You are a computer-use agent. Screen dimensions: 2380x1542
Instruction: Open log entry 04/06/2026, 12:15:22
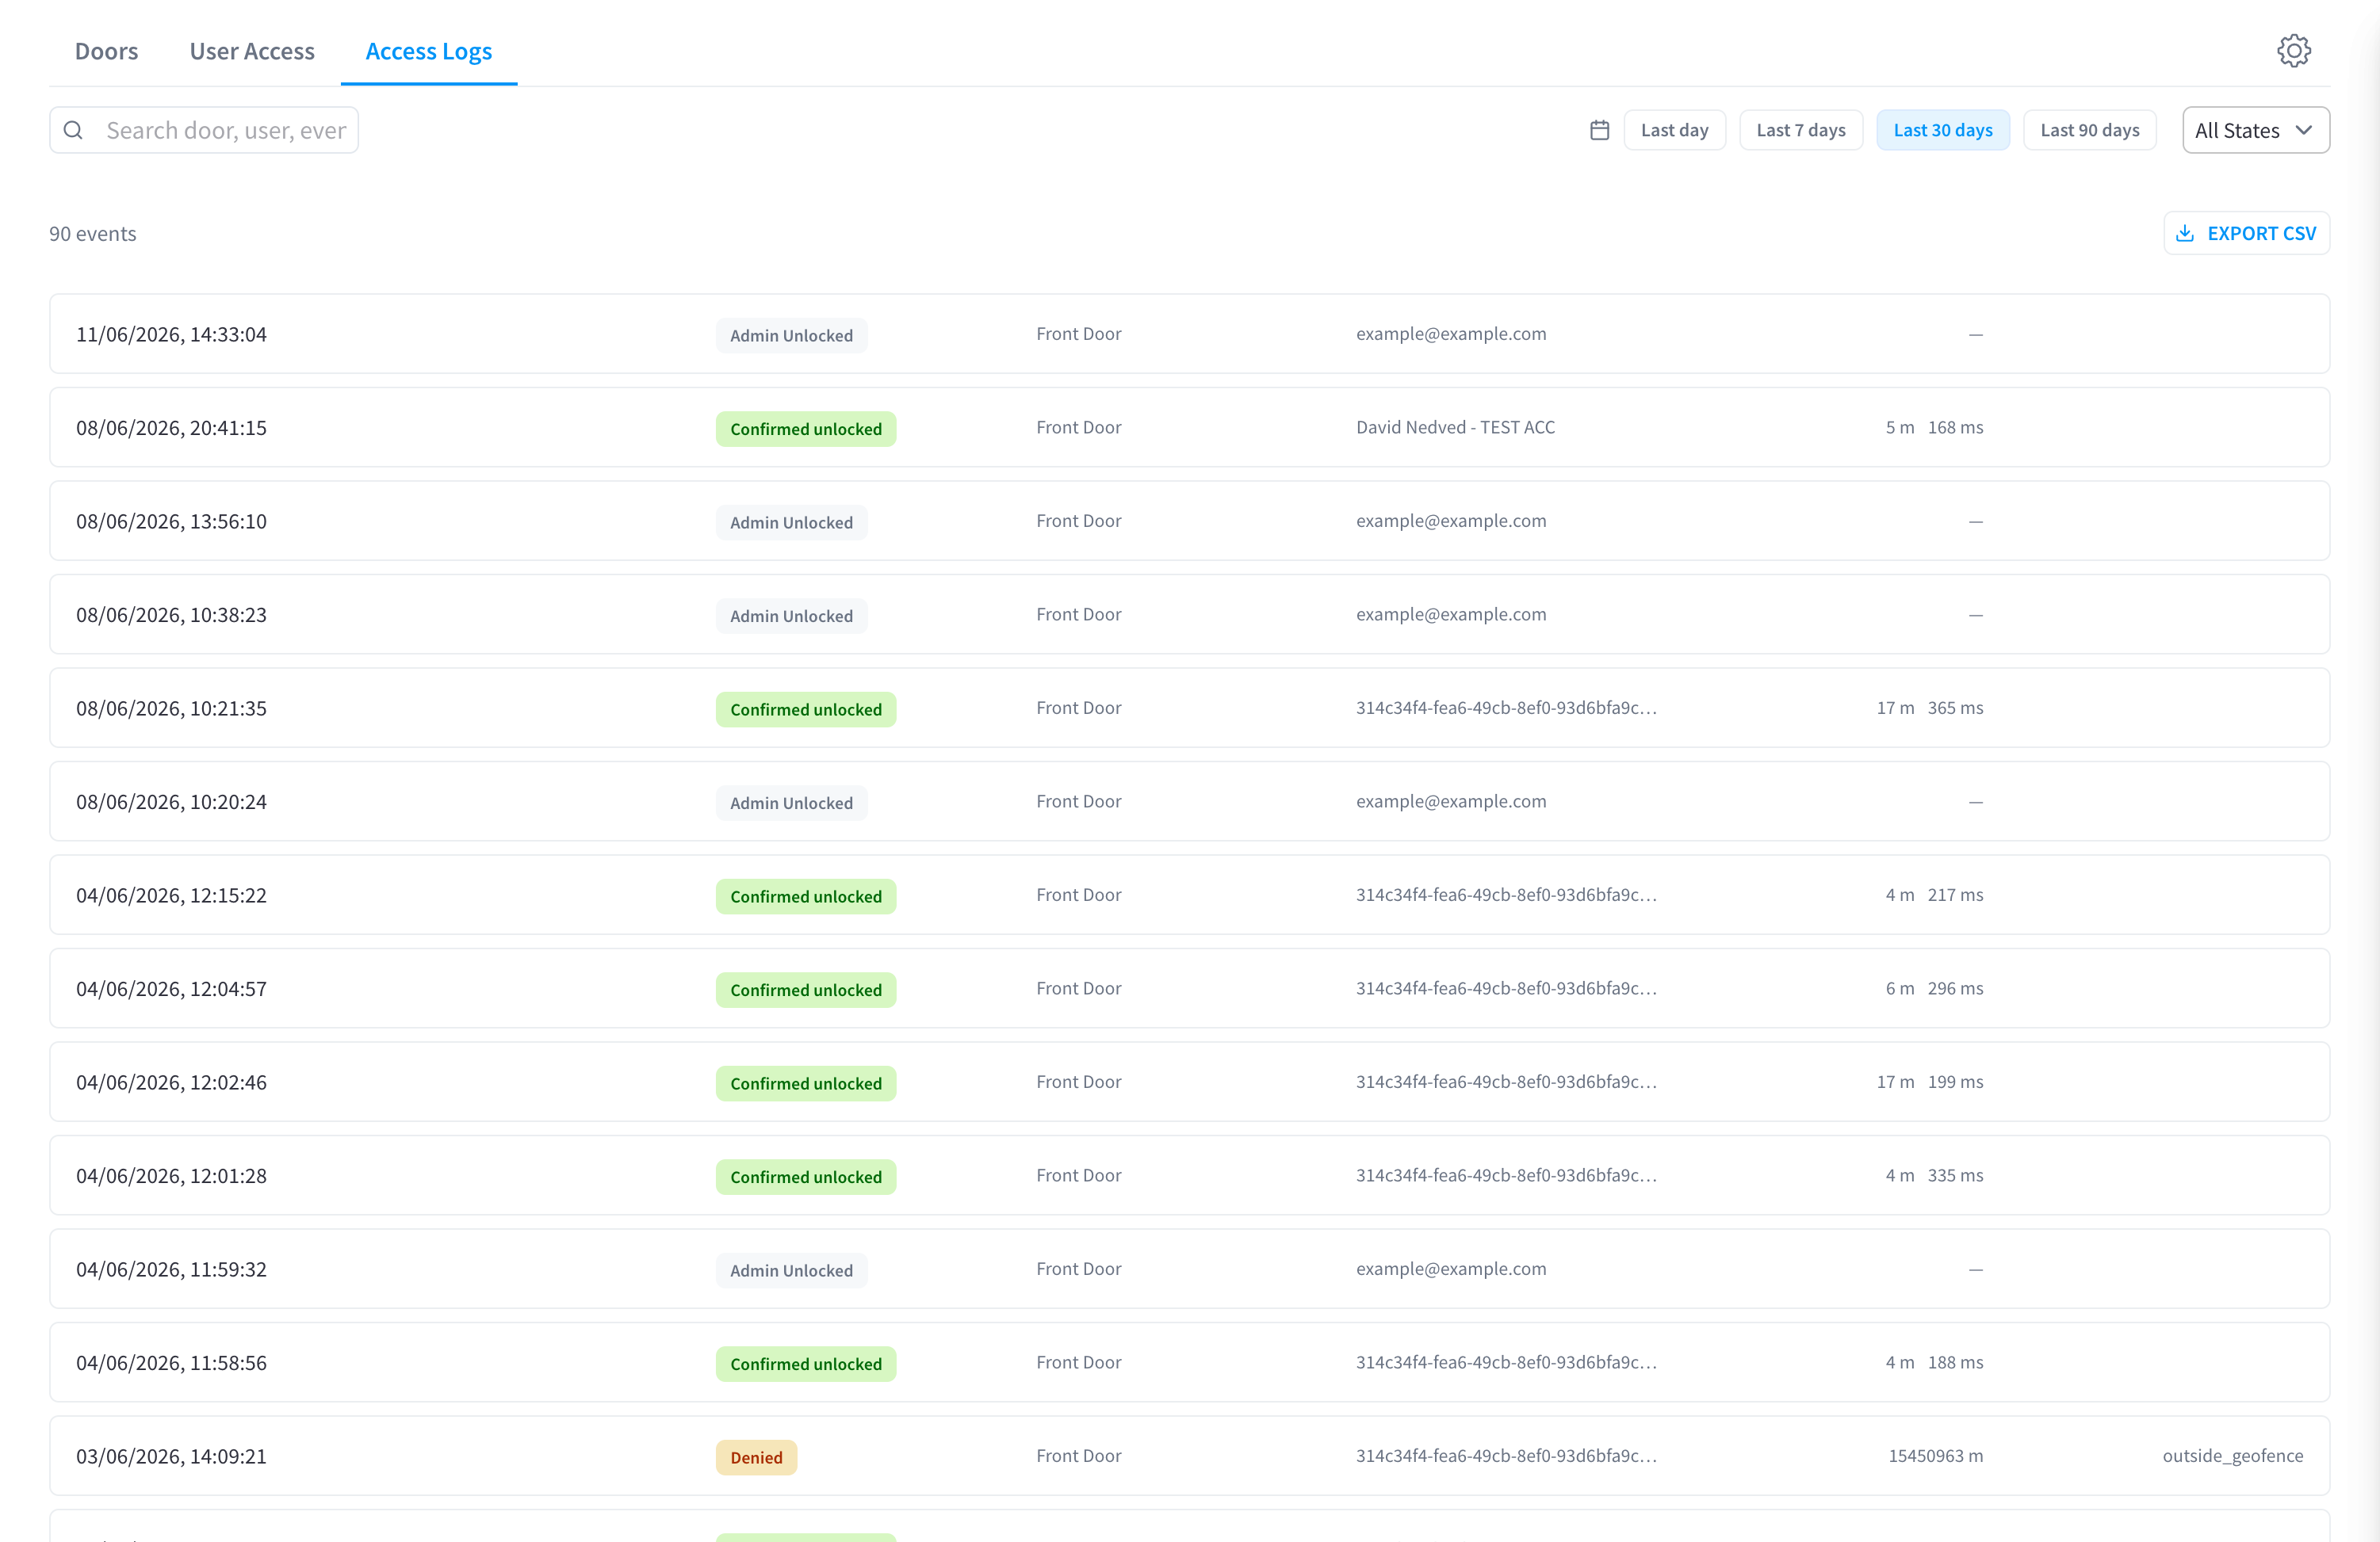pyautogui.click(x=1190, y=895)
